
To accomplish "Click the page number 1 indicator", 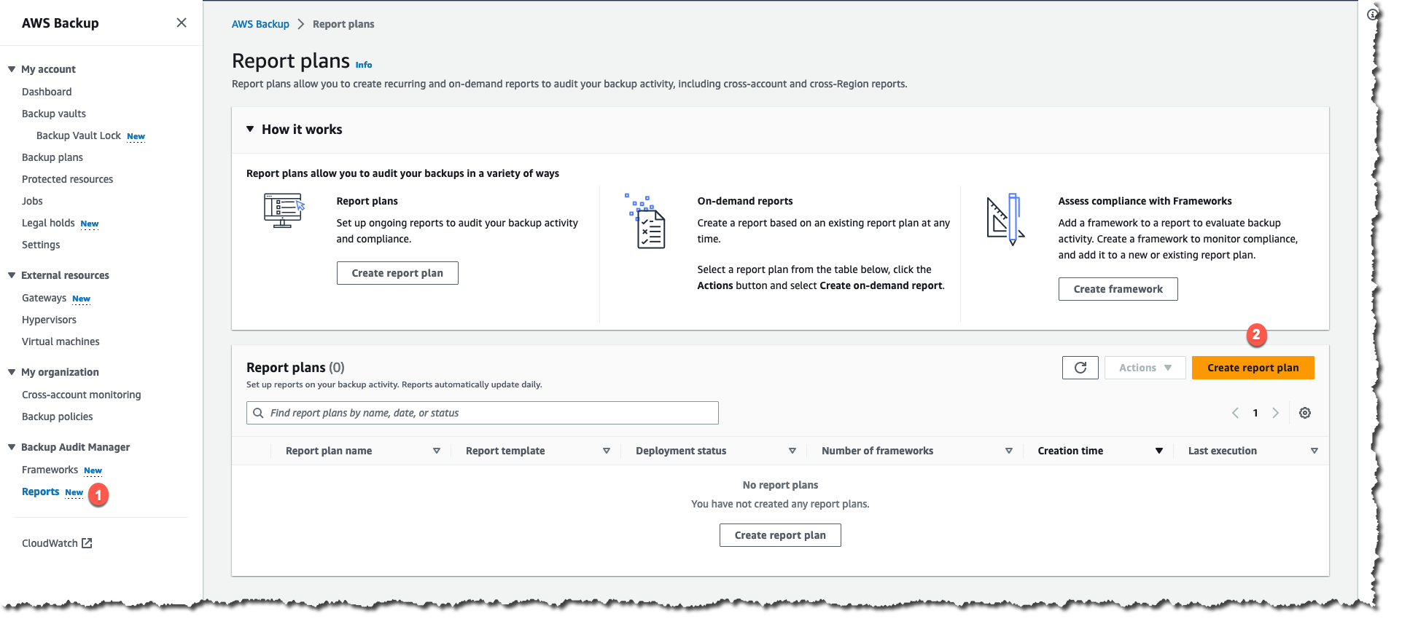I will (x=1255, y=413).
